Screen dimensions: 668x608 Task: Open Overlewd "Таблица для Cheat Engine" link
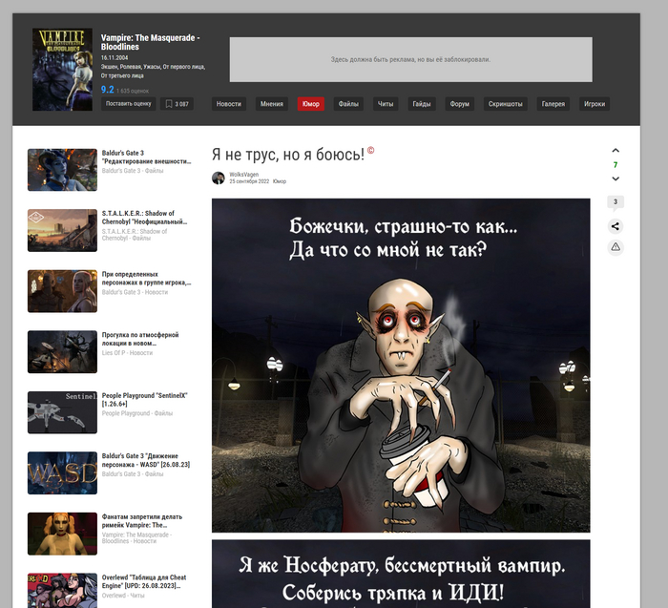point(144,581)
